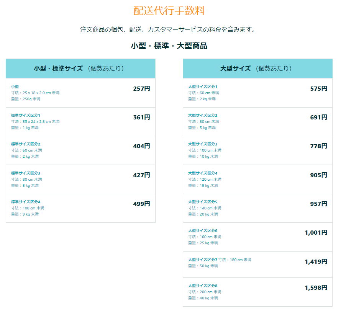This screenshot has height=312, width=341.
Task: Select the 大型サイズ区分4 label
Action: point(203,173)
